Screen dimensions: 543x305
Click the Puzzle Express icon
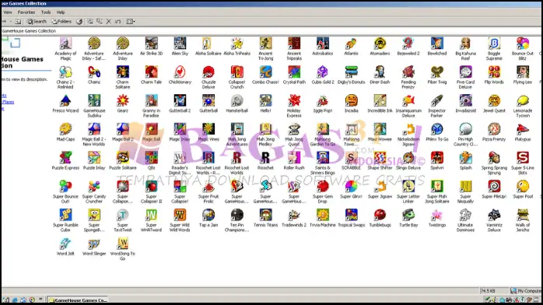click(65, 158)
